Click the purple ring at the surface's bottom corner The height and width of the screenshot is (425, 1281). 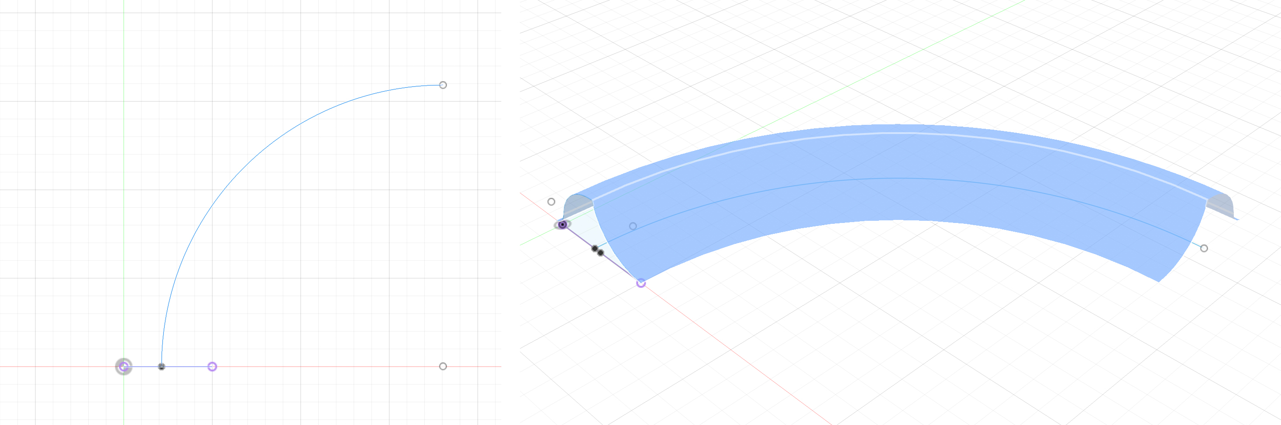click(x=641, y=283)
